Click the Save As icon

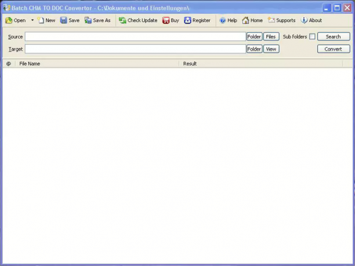click(88, 20)
